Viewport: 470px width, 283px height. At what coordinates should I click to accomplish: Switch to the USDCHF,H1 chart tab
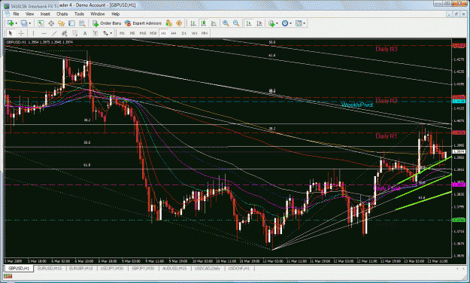239,268
